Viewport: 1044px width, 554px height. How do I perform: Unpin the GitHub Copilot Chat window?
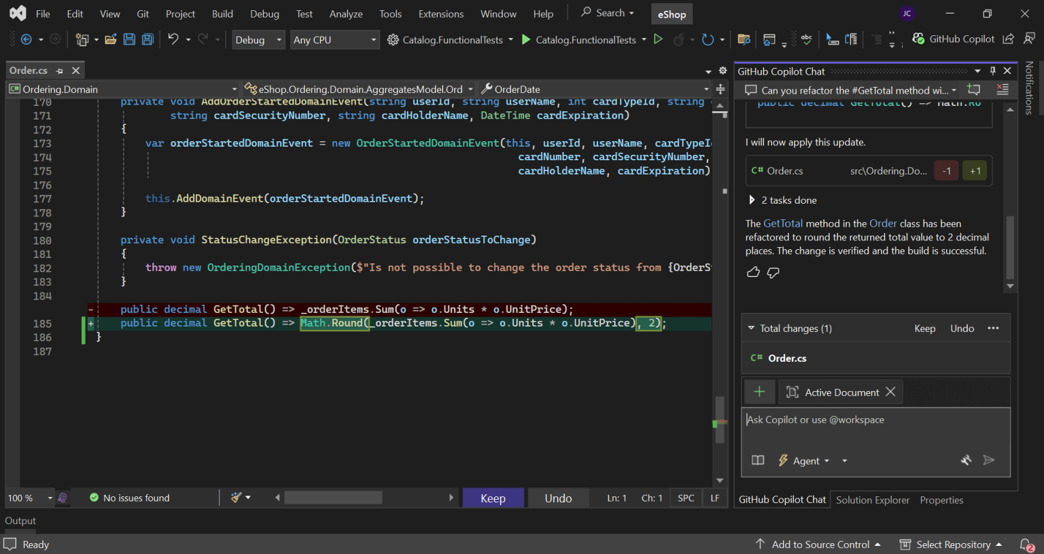(993, 70)
